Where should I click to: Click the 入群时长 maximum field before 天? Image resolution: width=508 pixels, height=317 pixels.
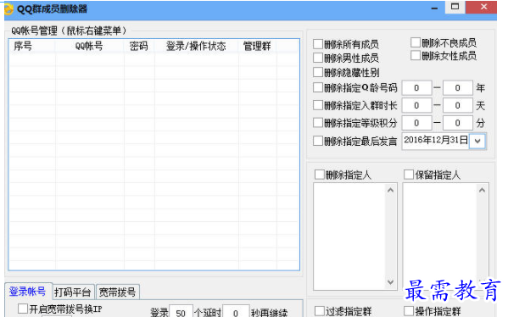coord(457,105)
